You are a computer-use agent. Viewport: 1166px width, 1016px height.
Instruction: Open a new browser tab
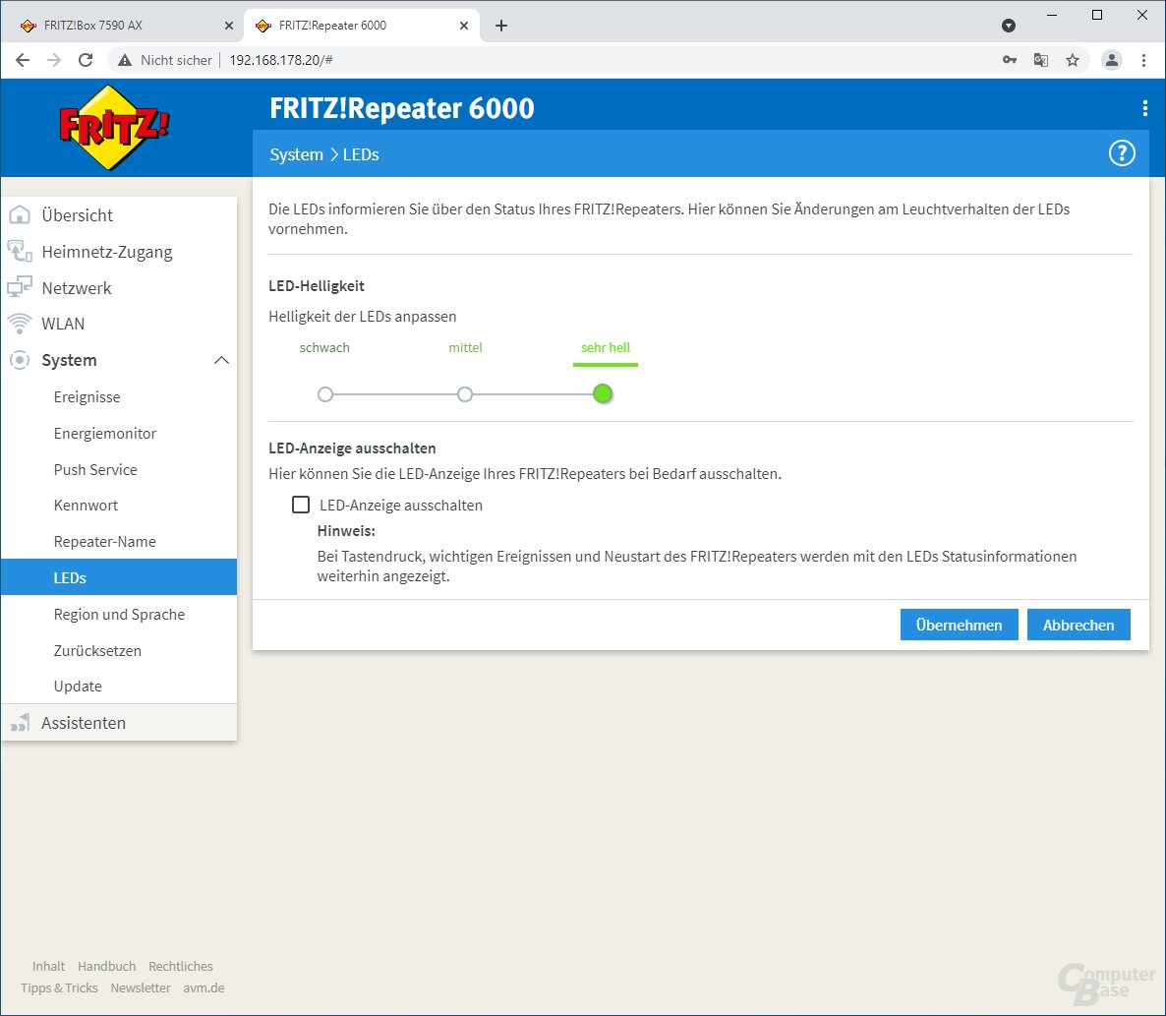pos(501,26)
